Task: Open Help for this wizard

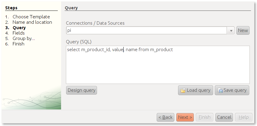Action: [243, 117]
